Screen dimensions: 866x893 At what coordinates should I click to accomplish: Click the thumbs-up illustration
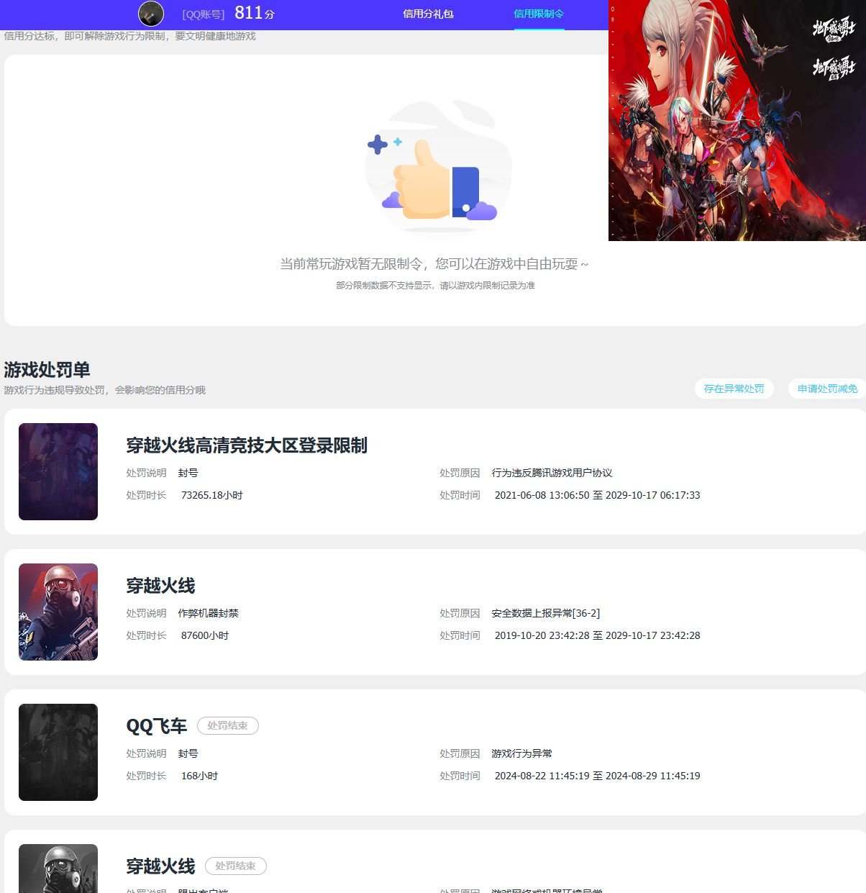point(437,166)
